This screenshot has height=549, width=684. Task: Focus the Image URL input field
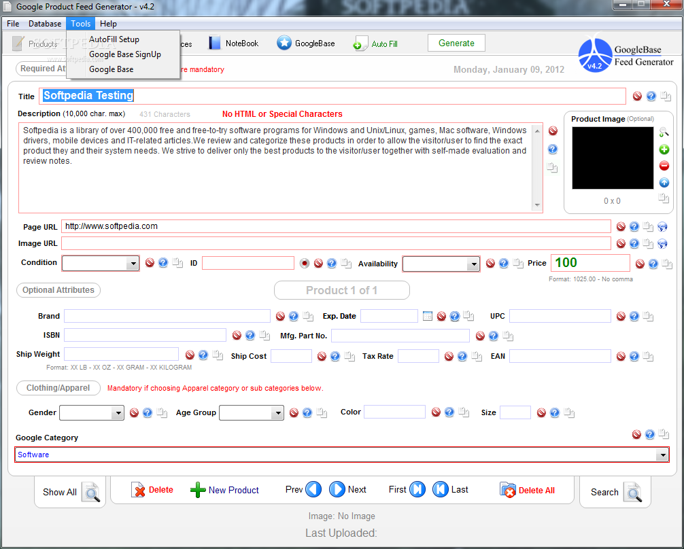point(336,243)
